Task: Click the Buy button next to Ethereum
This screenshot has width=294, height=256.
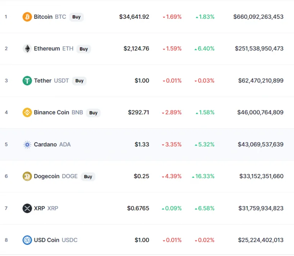Action: [x=83, y=49]
